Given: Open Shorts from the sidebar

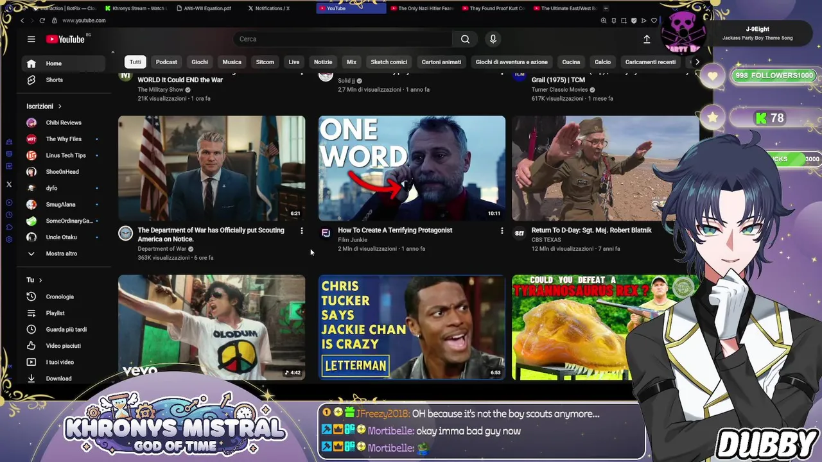Looking at the screenshot, I should pyautogui.click(x=62, y=80).
